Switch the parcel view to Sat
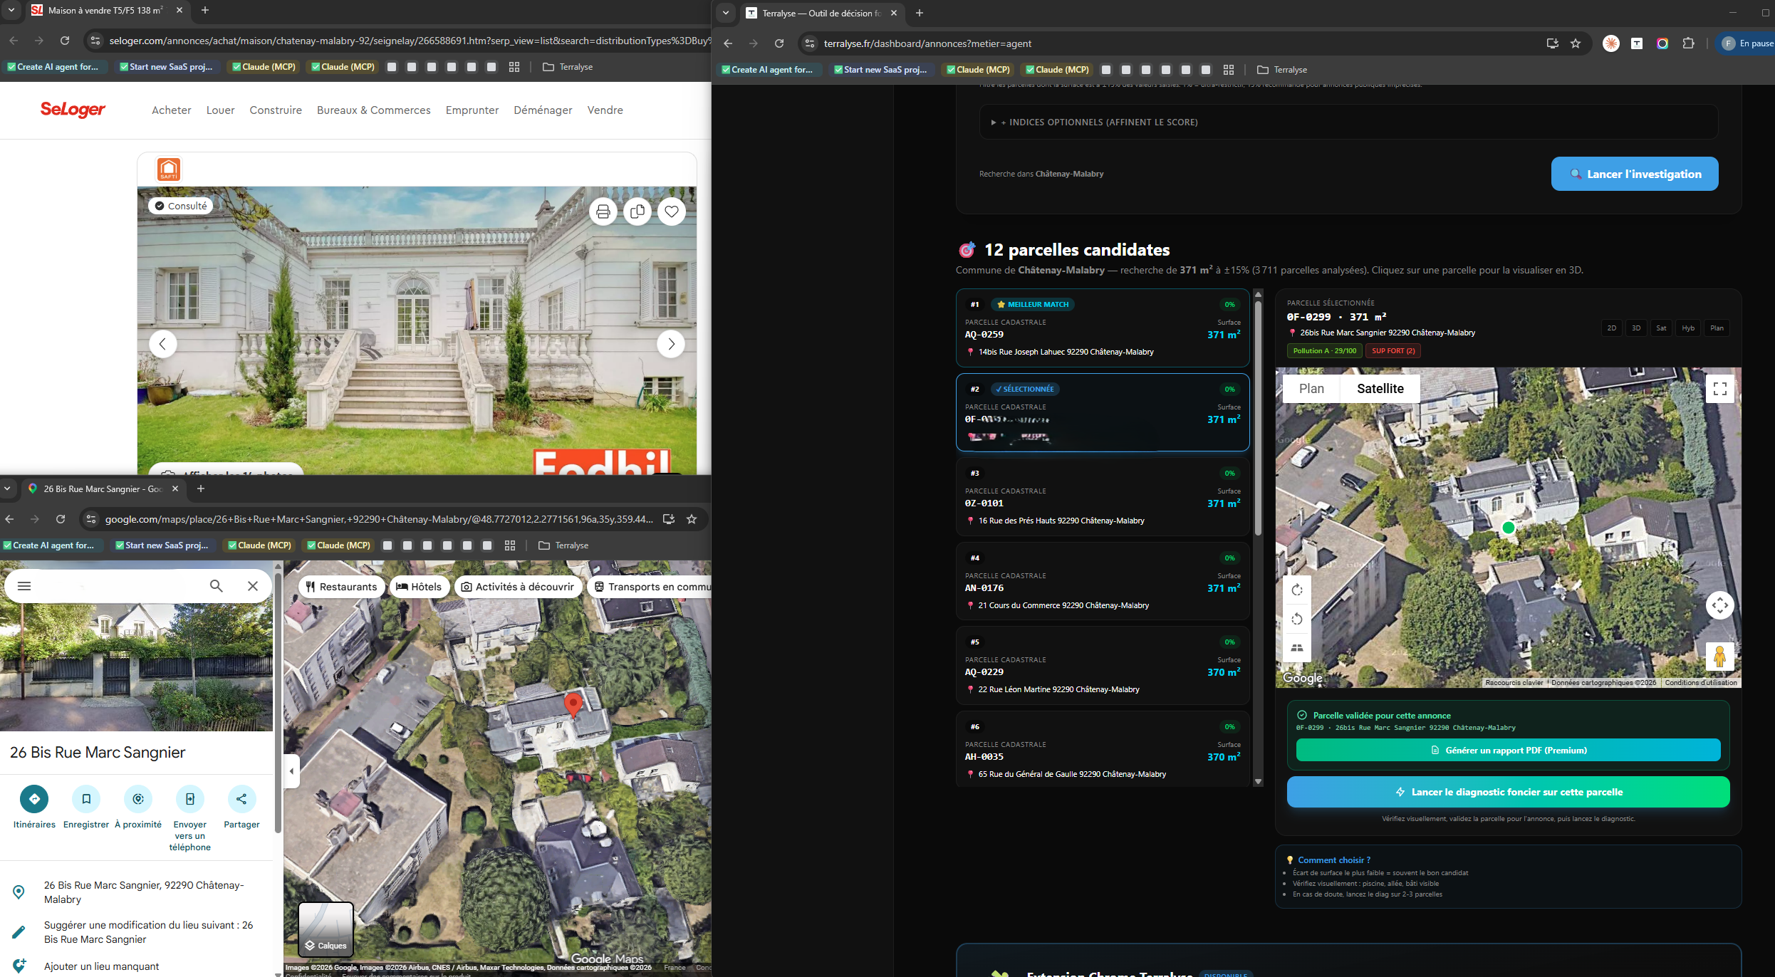1775x977 pixels. pyautogui.click(x=1661, y=328)
